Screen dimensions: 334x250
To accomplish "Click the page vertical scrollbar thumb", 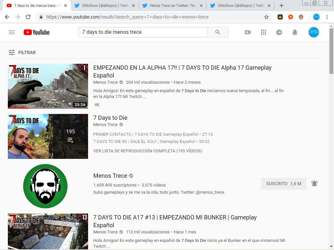I will pyautogui.click(x=331, y=51).
